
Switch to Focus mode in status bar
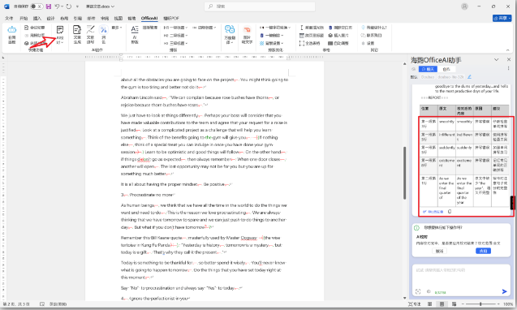point(415,304)
